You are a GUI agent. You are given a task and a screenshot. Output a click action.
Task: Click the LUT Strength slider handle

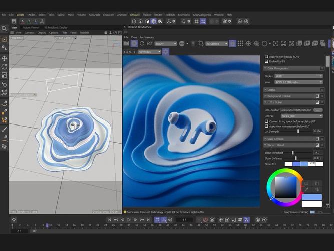pyautogui.click(x=298, y=131)
